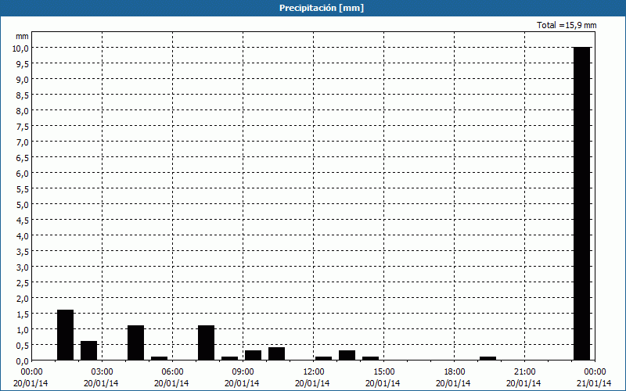Viewport: 626px width, 391px height.
Task: Click the '15:00' x-axis label
Action: point(383,372)
